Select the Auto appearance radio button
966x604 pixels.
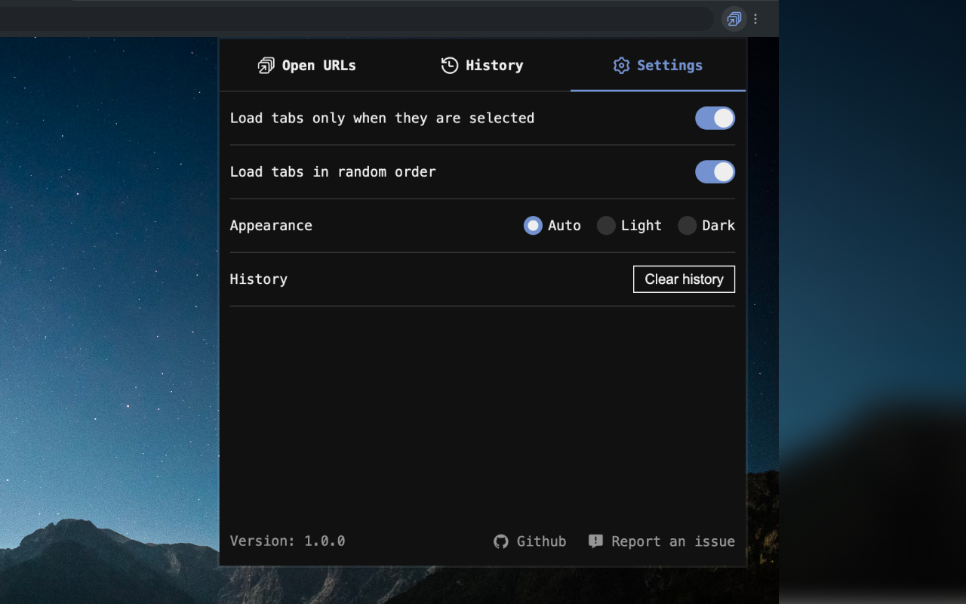[533, 226]
